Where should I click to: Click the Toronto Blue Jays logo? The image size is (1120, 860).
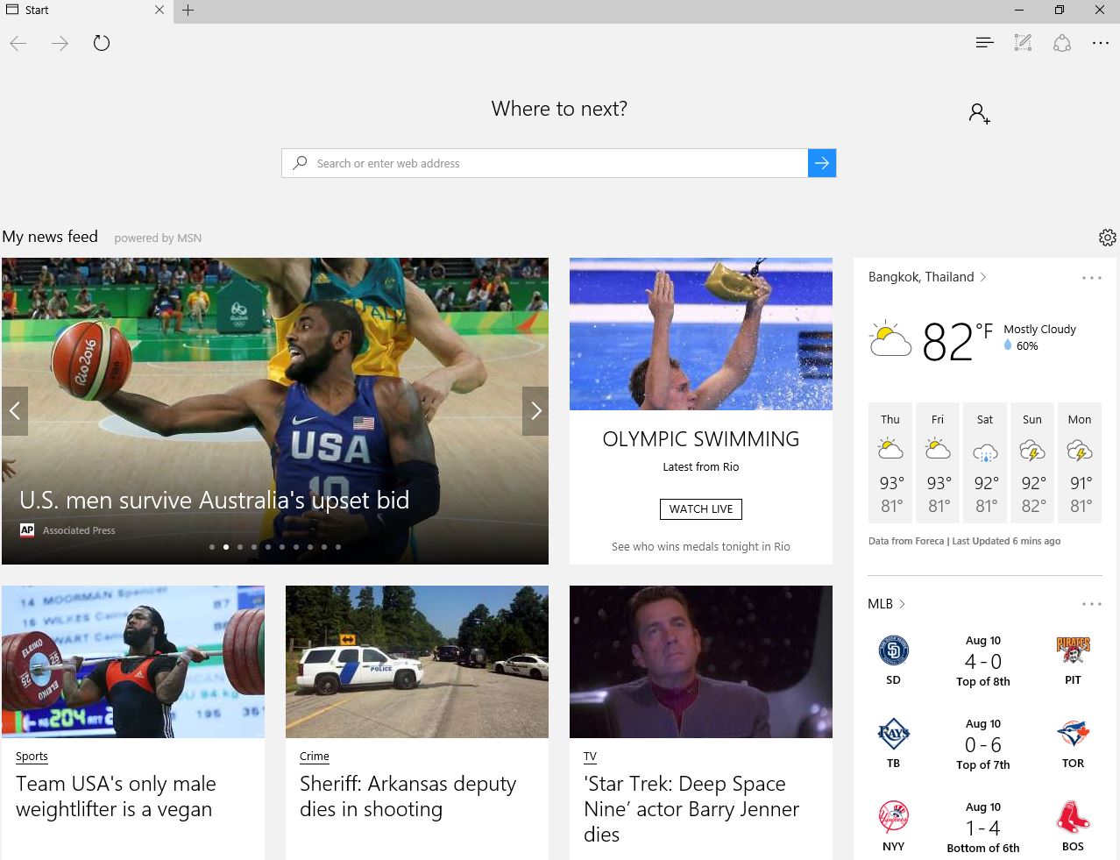click(x=1073, y=734)
